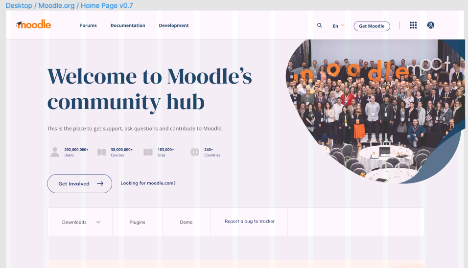Click the Users person icon
The image size is (468, 268).
[55, 152]
